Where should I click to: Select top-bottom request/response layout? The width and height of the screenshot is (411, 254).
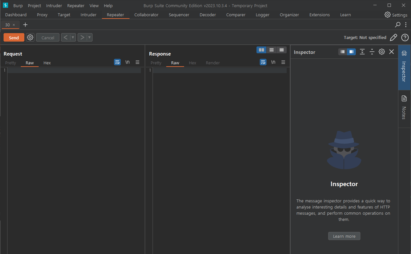coord(271,50)
